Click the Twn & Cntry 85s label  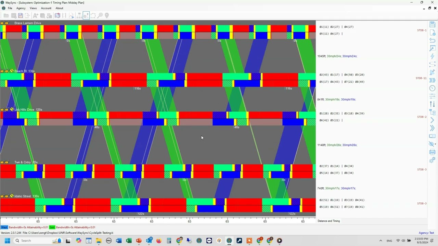click(x=26, y=162)
